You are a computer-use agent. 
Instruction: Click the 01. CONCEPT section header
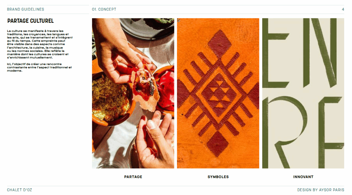[104, 9]
